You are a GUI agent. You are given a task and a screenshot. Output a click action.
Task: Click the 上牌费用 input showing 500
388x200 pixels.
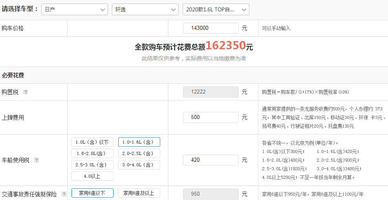click(x=211, y=117)
